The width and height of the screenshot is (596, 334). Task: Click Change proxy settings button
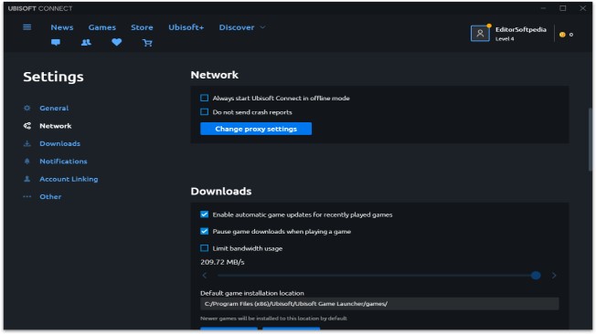pyautogui.click(x=256, y=129)
